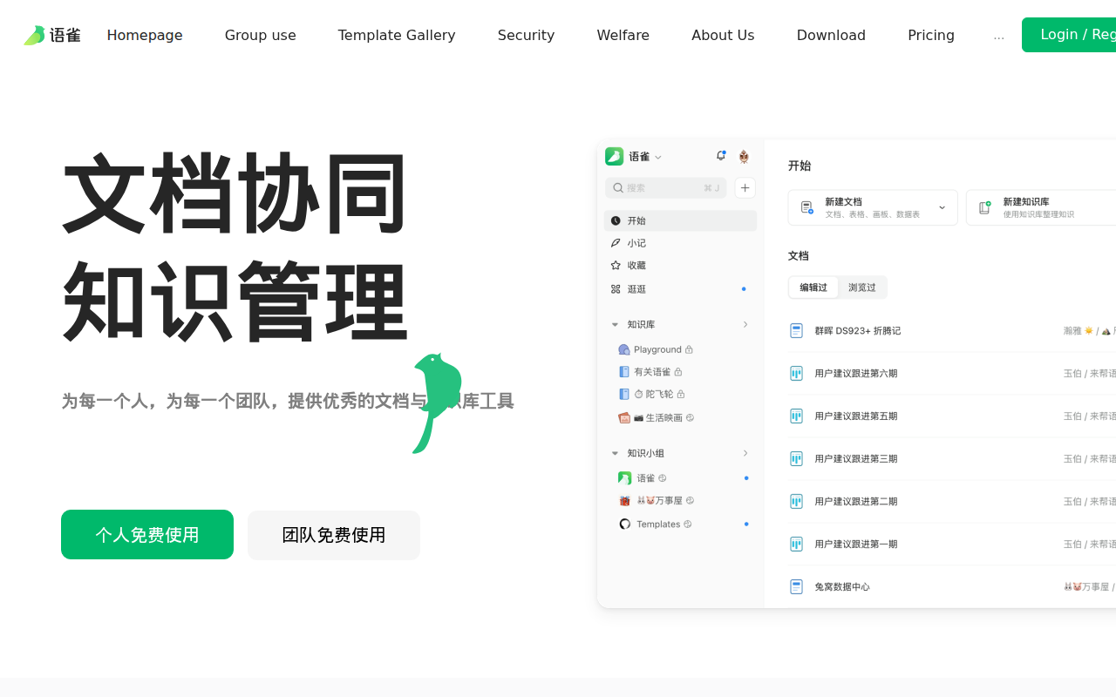Viewport: 1116px width, 697px height.
Task: Click the 个人免费使用 green button
Action: pos(146,535)
